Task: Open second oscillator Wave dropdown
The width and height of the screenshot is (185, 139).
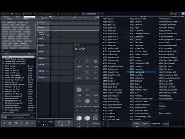Action: click(79, 73)
